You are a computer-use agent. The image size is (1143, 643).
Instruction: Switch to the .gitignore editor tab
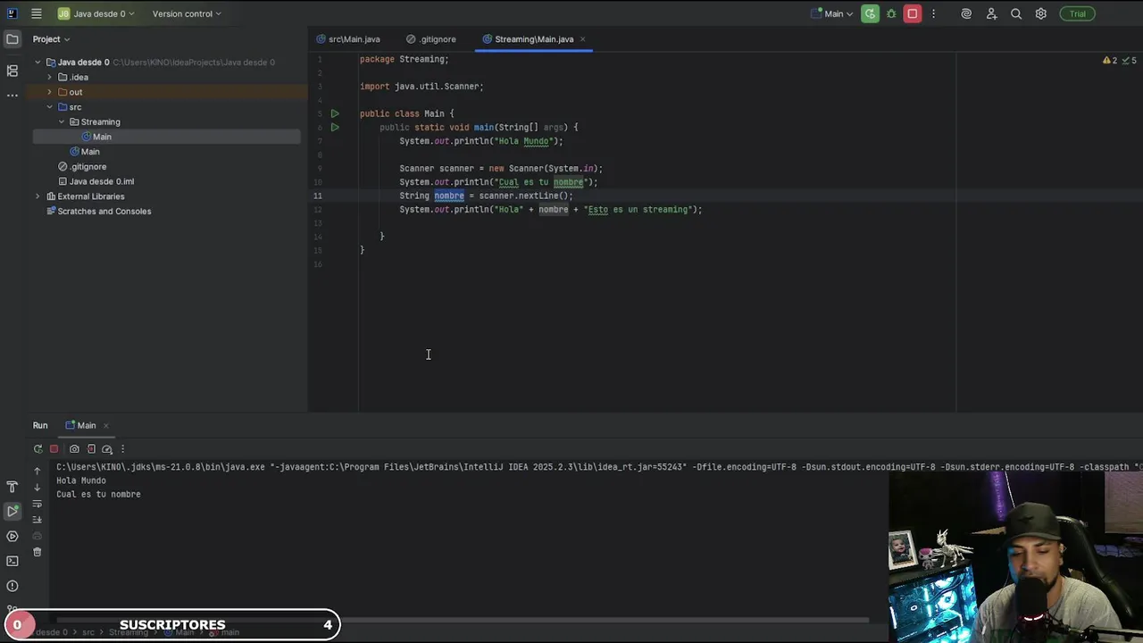point(431,39)
